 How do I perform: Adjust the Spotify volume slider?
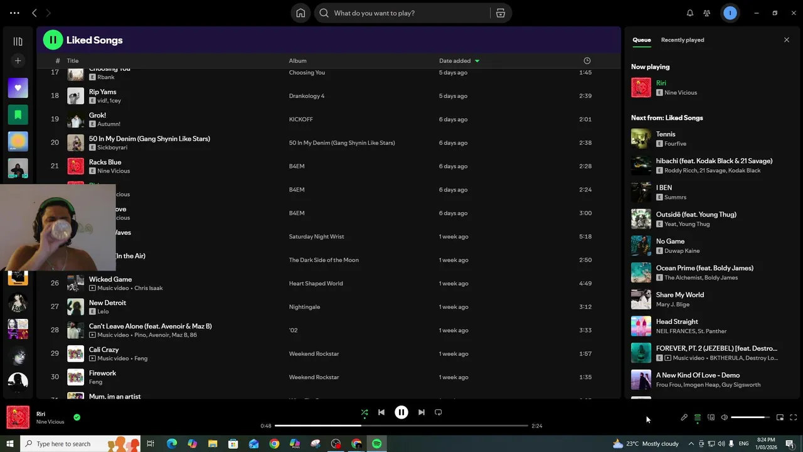click(750, 417)
